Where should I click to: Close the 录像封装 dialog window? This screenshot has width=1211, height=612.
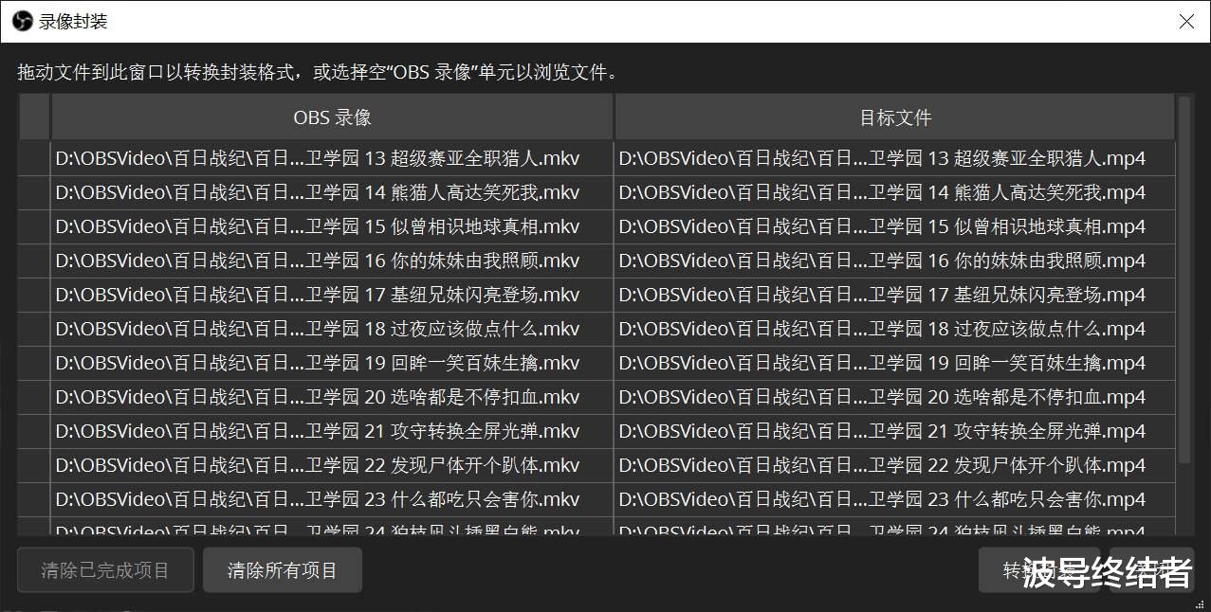click(x=1186, y=21)
